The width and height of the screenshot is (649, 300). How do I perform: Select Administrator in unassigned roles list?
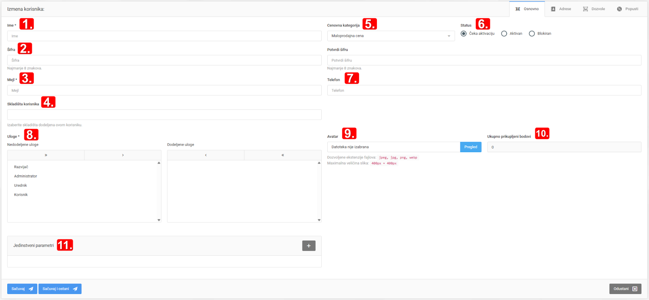[26, 176]
